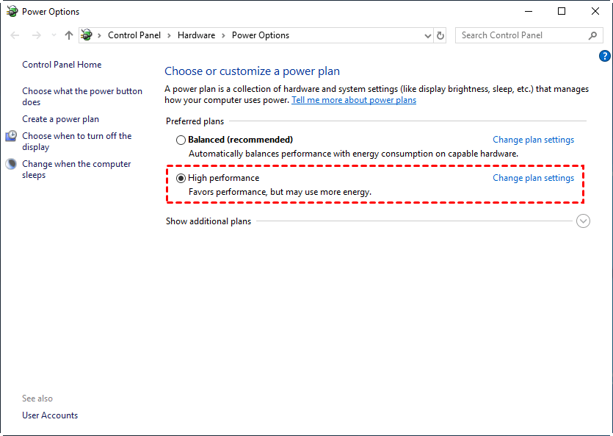Refresh the Power Options page
Image resolution: width=613 pixels, height=436 pixels.
click(440, 35)
